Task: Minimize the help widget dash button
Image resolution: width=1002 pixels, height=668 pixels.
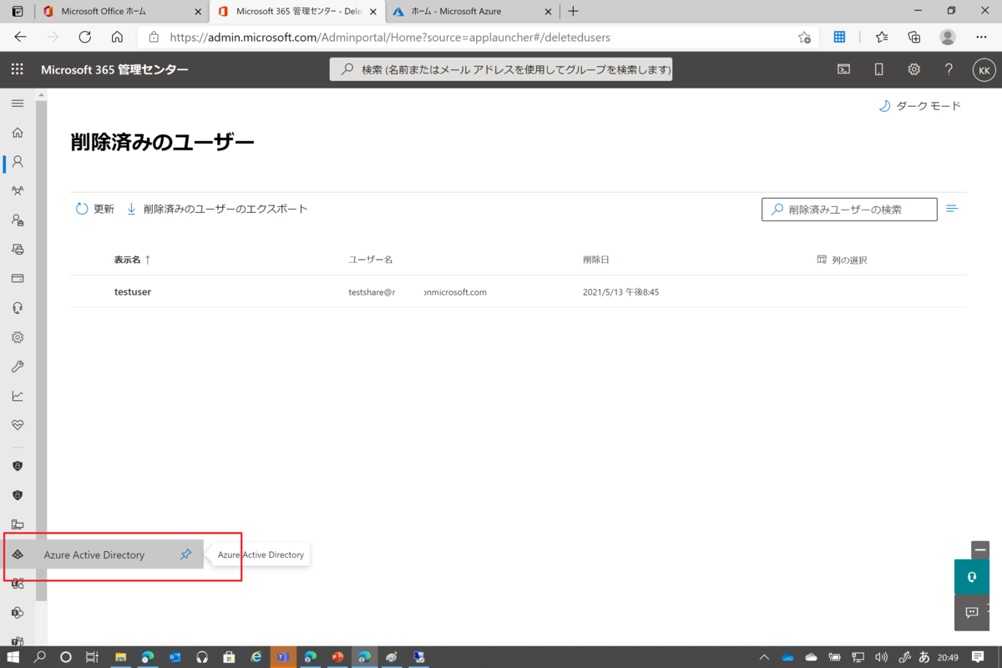Action: tap(980, 550)
